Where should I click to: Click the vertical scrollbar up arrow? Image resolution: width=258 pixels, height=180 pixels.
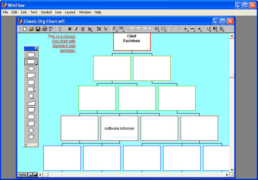(232, 36)
